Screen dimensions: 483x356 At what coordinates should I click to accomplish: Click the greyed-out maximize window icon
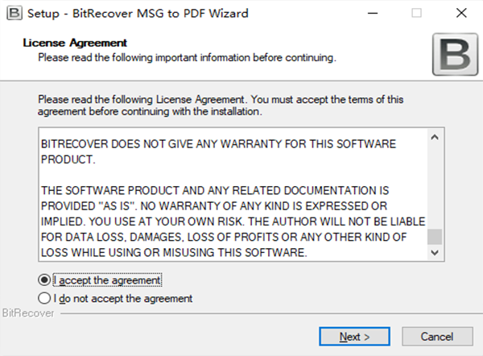(416, 13)
